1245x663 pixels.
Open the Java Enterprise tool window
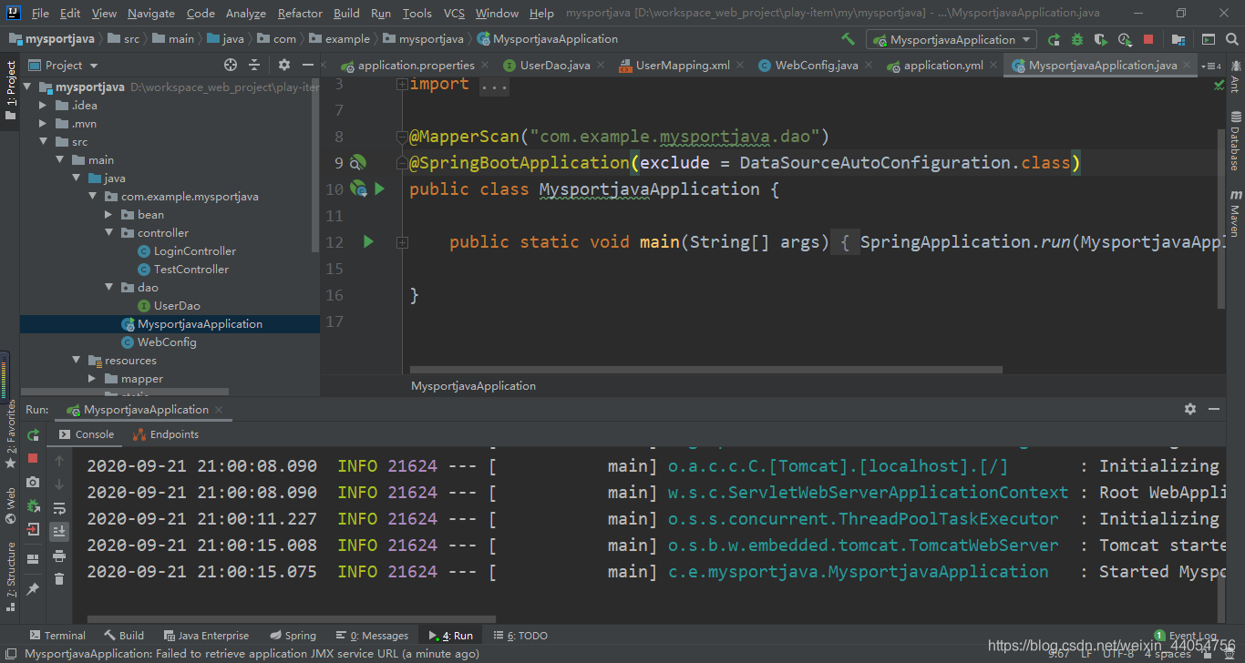(x=206, y=636)
